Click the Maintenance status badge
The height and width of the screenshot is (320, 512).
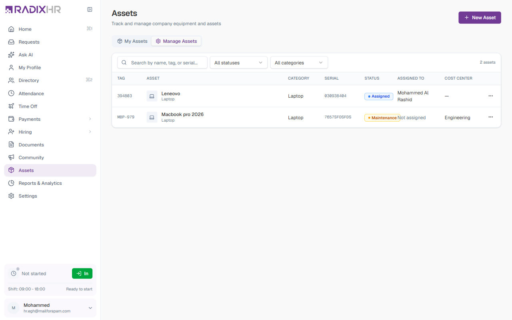pos(382,118)
